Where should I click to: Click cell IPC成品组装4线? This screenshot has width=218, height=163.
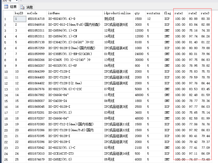coord(118,48)
